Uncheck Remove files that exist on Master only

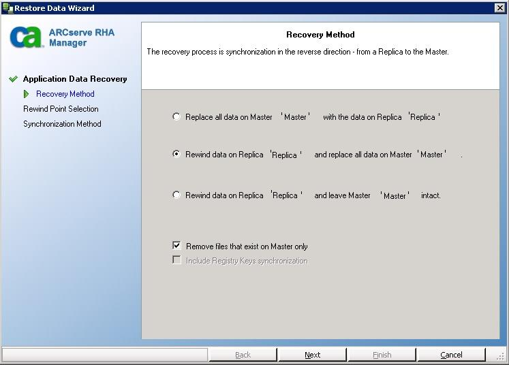(176, 245)
